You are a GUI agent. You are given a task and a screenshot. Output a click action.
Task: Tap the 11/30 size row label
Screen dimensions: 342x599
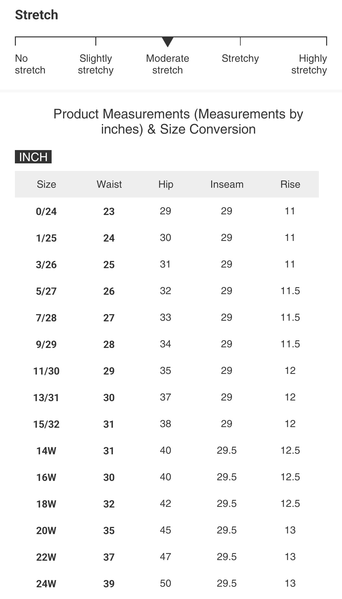pos(46,371)
